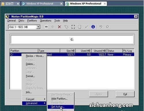Screen dimensions: 144x111
Task: Click the home icon on the first tab
Action: coord(3,4)
